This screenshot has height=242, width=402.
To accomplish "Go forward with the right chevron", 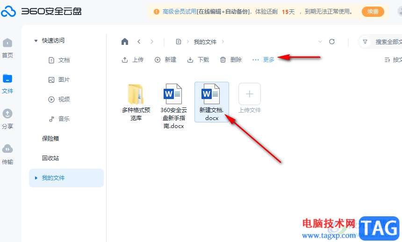I will point(152,42).
